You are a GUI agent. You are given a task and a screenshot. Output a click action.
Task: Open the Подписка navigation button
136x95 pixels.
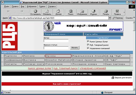tap(13, 56)
